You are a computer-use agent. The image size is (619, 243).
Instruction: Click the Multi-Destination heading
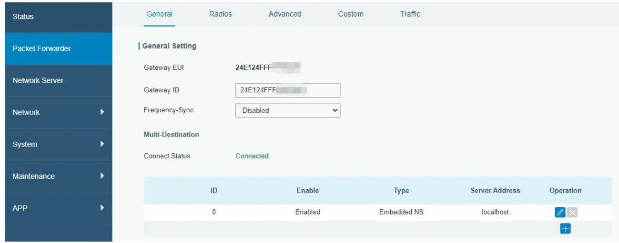[x=172, y=135]
